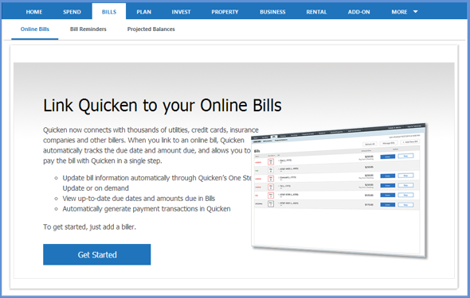This screenshot has width=470, height=298.
Task: Open the BUSINESS tab
Action: coord(272,12)
